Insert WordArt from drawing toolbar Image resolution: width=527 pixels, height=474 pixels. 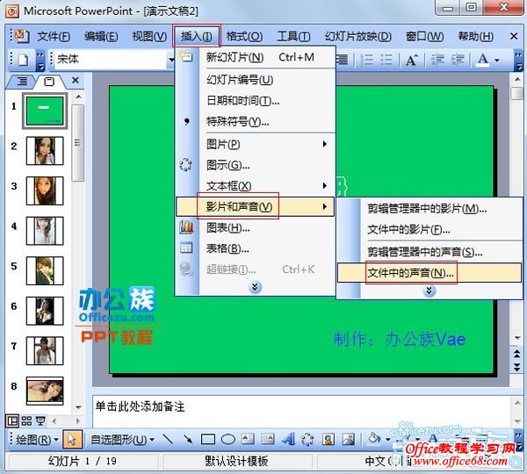(x=288, y=439)
